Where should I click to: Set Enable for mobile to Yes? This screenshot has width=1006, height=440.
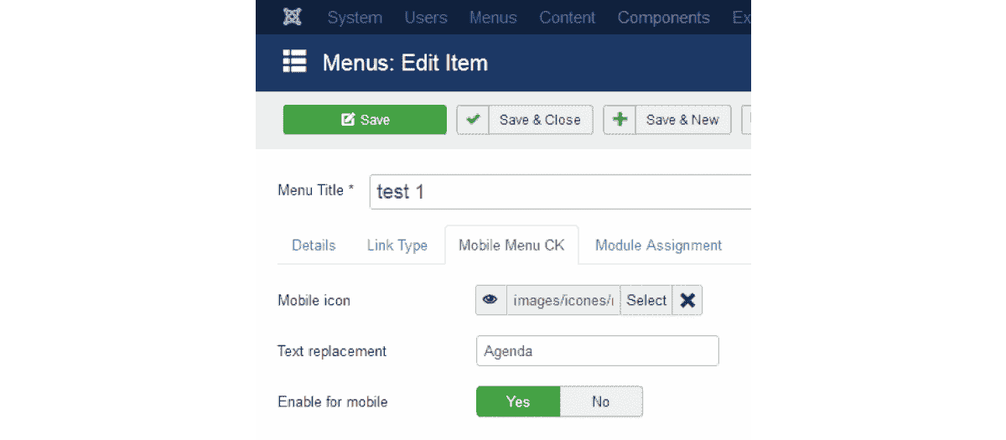coord(518,401)
